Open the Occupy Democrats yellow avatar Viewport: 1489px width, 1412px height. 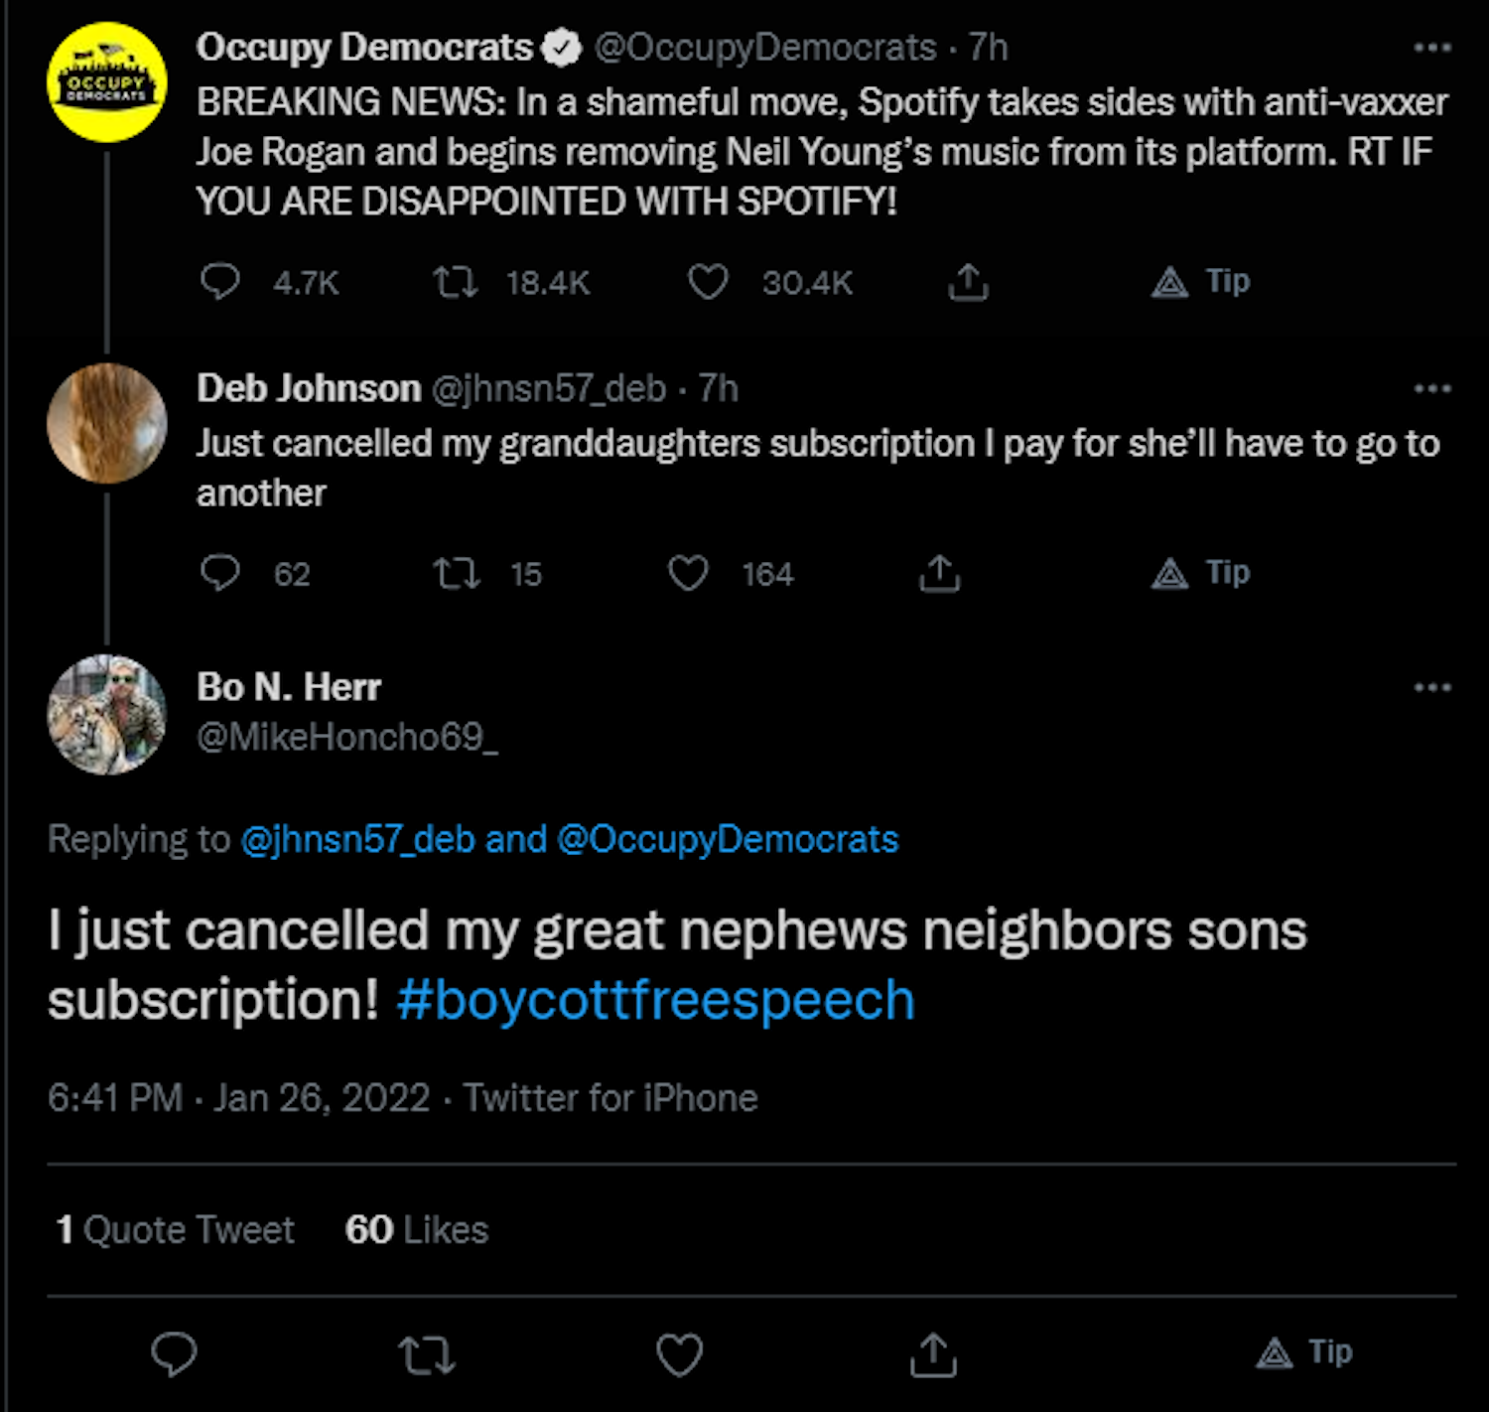click(x=107, y=82)
